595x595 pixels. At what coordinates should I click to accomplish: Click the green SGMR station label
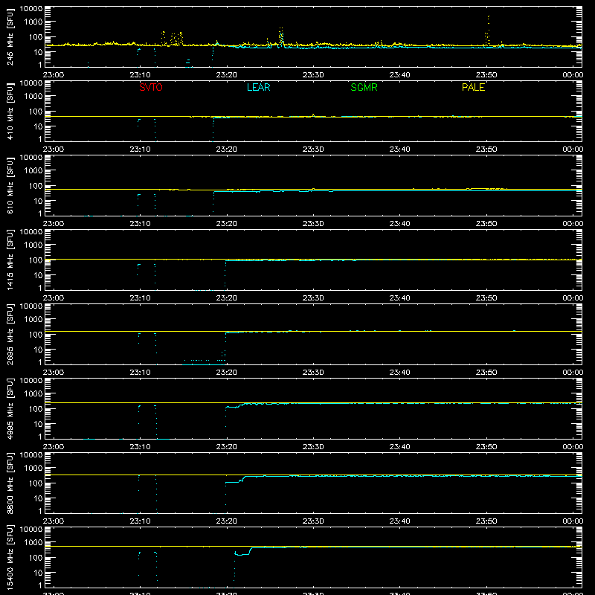coord(364,87)
